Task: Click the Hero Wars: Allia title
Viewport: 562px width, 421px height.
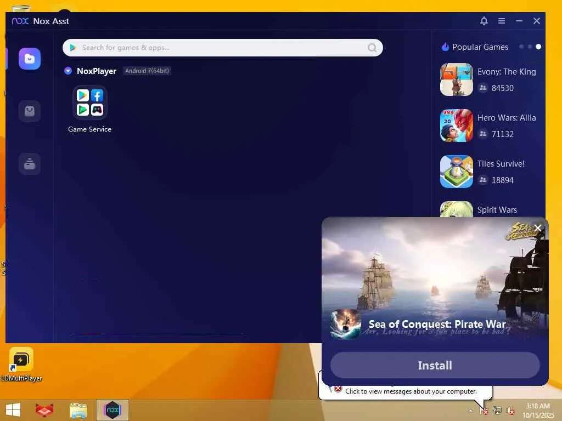Action: click(x=507, y=118)
